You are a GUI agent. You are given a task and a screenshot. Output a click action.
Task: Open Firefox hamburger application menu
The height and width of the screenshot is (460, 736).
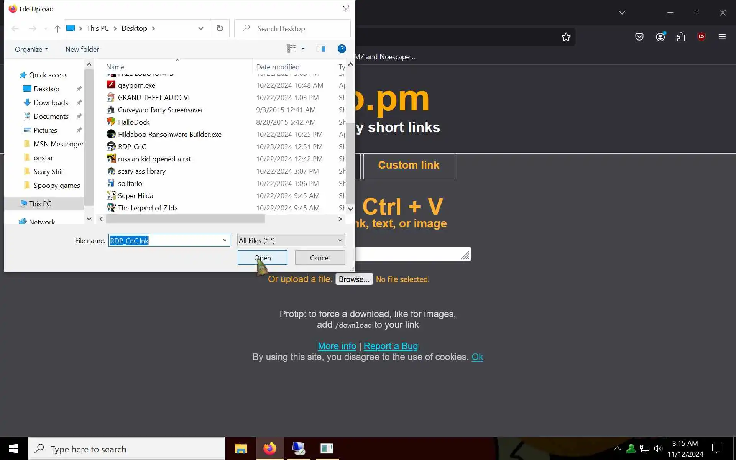(x=722, y=37)
